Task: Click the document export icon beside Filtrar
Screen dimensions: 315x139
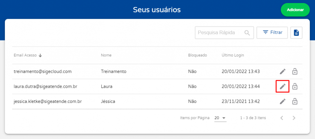Action: tap(296, 33)
